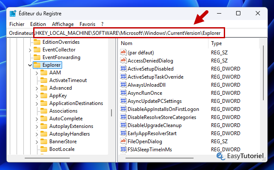The width and height of the screenshot is (274, 170).
Task: Click the tree pane horizontal scrollbar
Action: (47, 158)
